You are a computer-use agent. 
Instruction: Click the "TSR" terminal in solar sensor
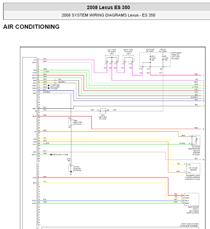[x=189, y=165]
